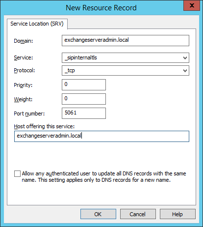Click the 'Host offering this service:' label
Image resolution: width=203 pixels, height=227 pixels.
[44, 126]
